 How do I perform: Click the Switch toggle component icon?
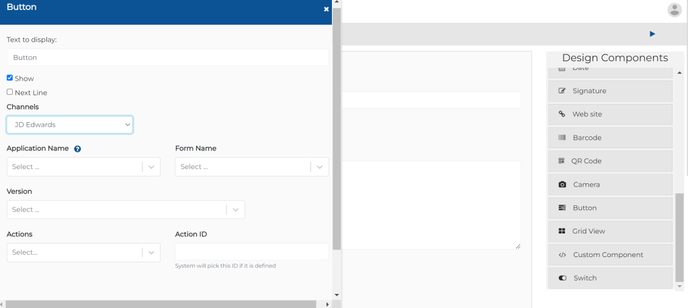pos(562,278)
